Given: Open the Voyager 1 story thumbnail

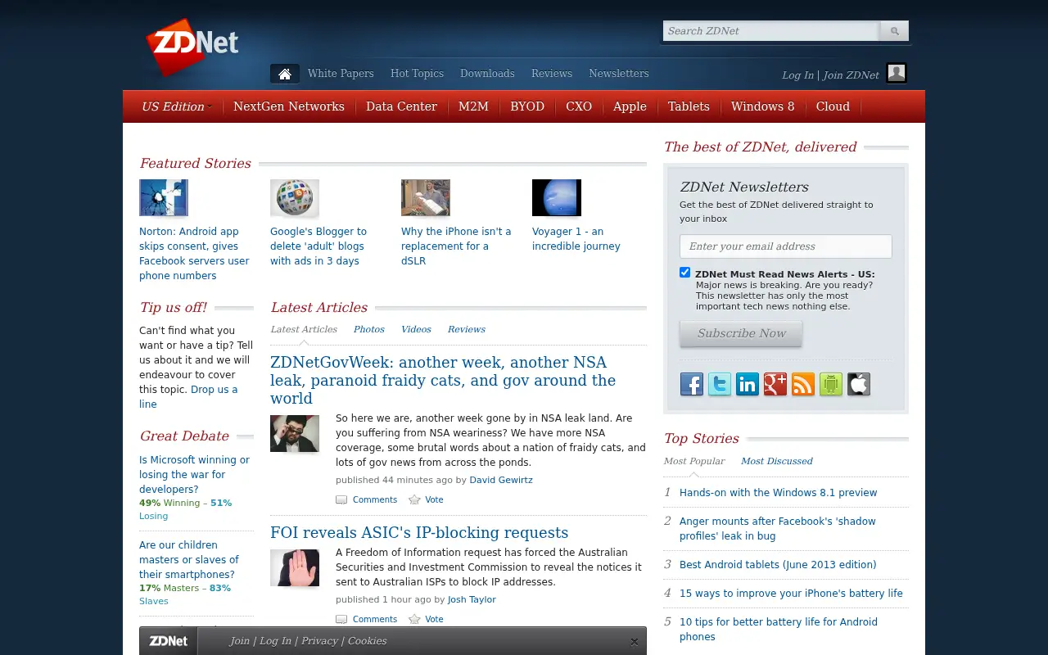Looking at the screenshot, I should [x=557, y=198].
